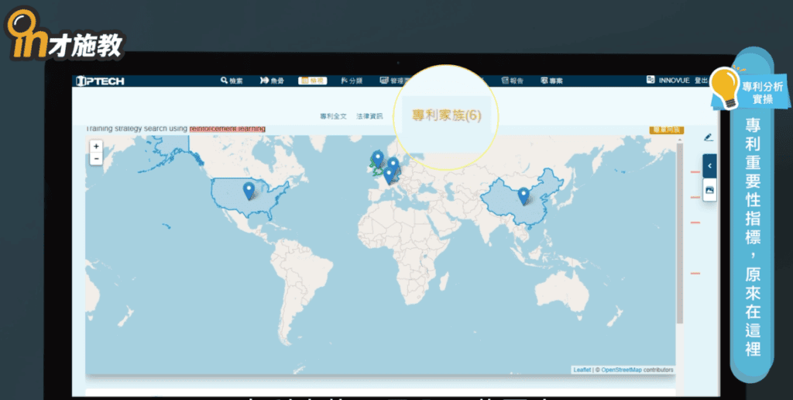
Task: Open the image panel icon below chevron
Action: pyautogui.click(x=709, y=189)
